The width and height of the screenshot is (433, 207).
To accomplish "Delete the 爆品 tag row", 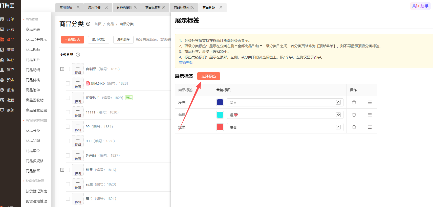I will point(354,127).
